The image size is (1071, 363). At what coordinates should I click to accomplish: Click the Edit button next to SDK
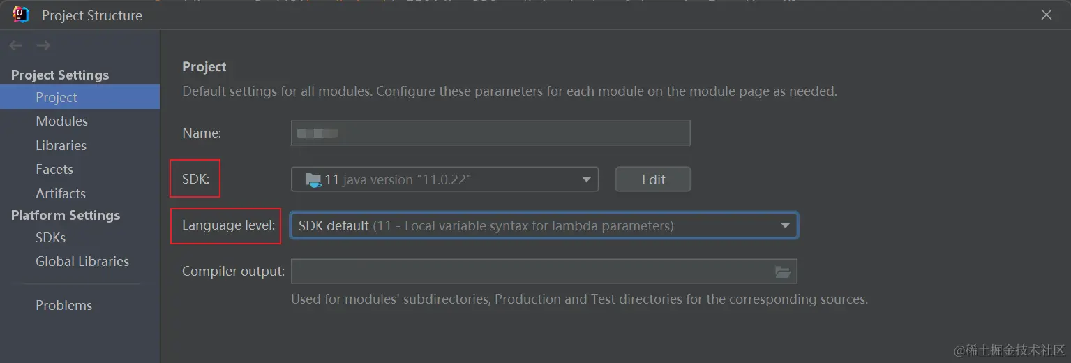653,179
